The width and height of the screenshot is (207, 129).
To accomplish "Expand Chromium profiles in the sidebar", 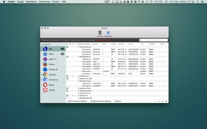I will coord(42,80).
